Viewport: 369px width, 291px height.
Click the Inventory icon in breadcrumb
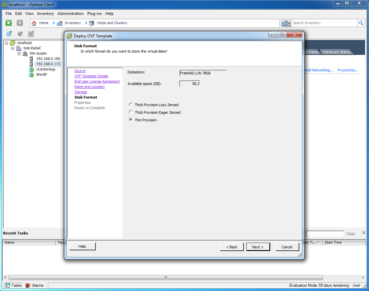click(59, 23)
